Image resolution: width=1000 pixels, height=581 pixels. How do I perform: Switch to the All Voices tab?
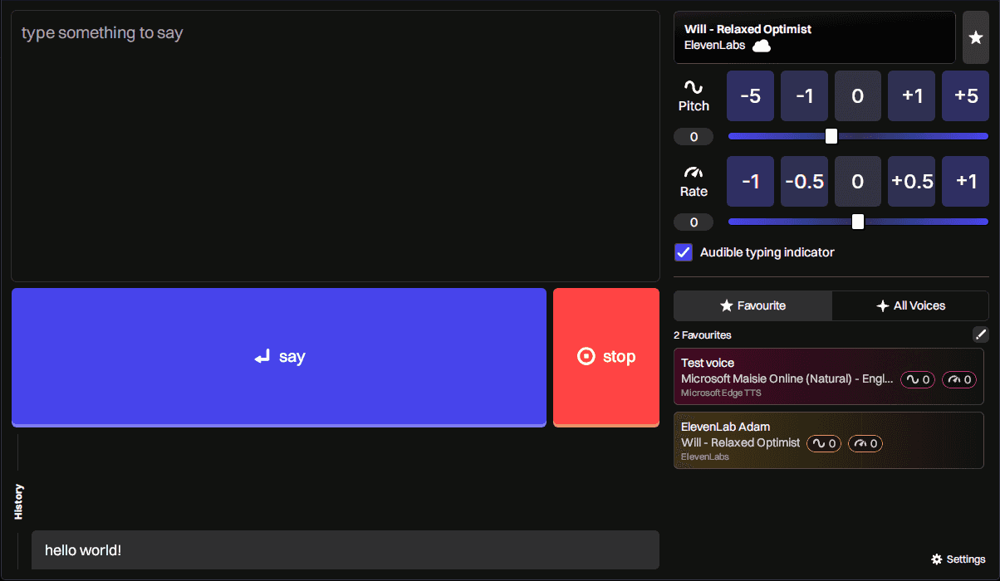(x=910, y=305)
